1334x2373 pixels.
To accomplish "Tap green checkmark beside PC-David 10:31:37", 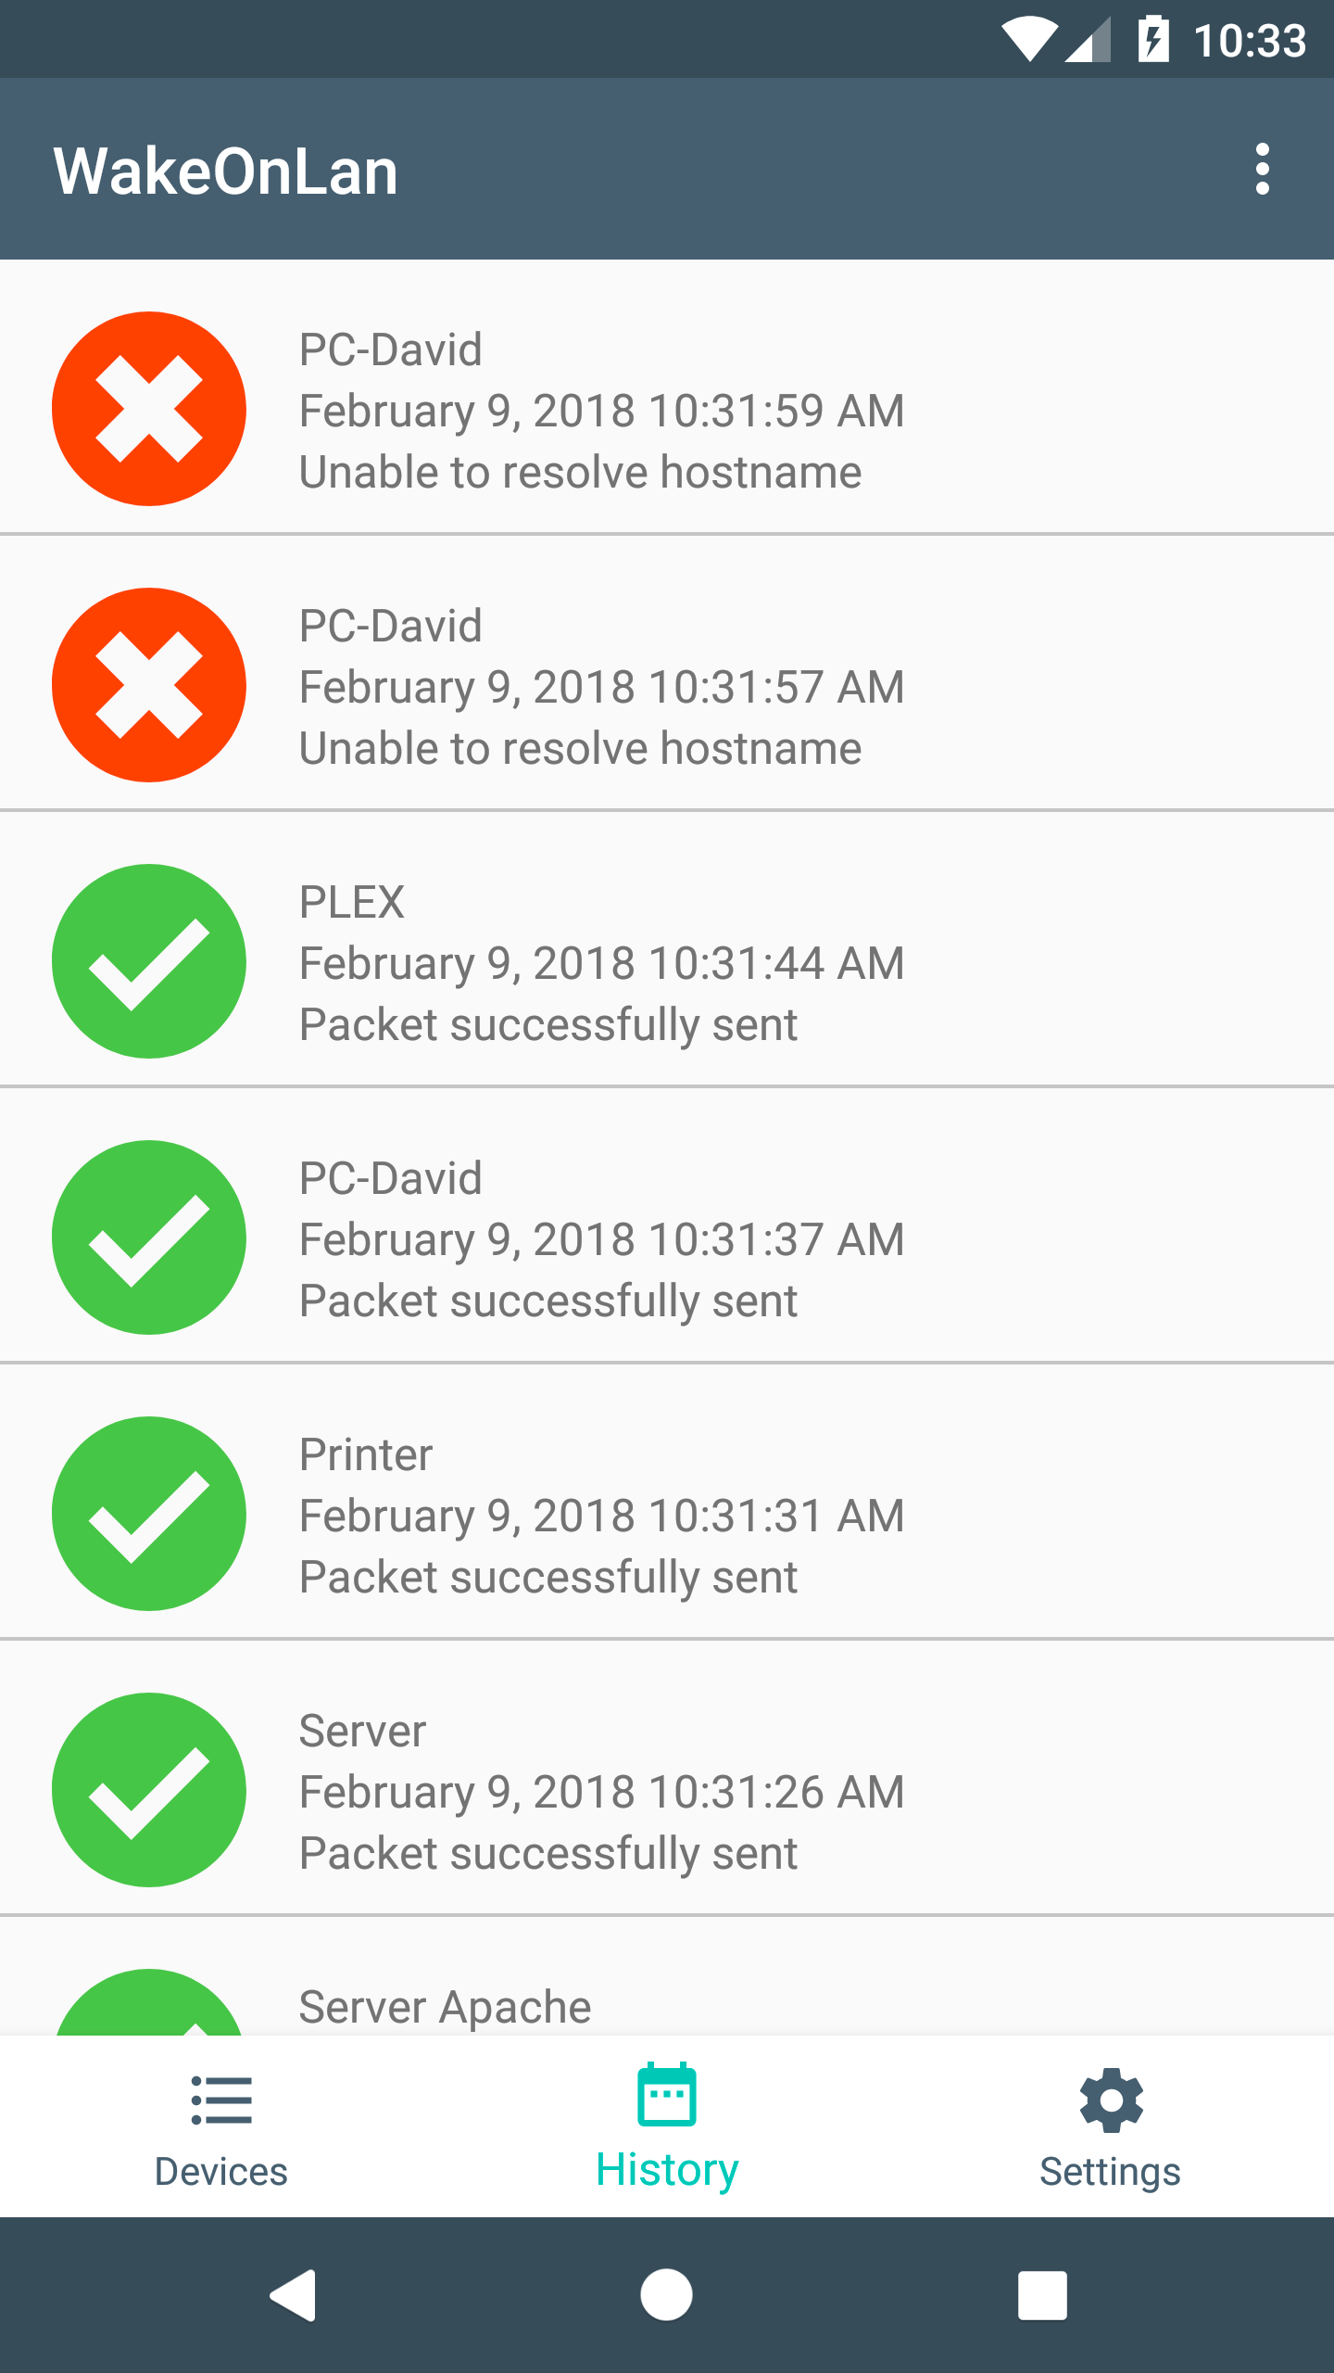I will click(x=149, y=1237).
